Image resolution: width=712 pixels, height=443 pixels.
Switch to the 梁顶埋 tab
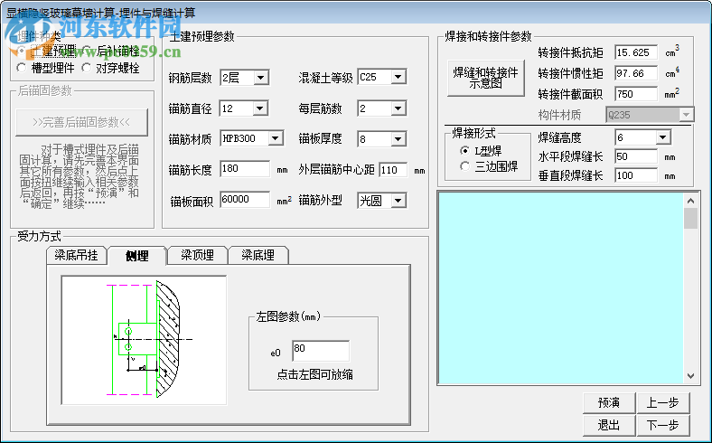(x=198, y=255)
